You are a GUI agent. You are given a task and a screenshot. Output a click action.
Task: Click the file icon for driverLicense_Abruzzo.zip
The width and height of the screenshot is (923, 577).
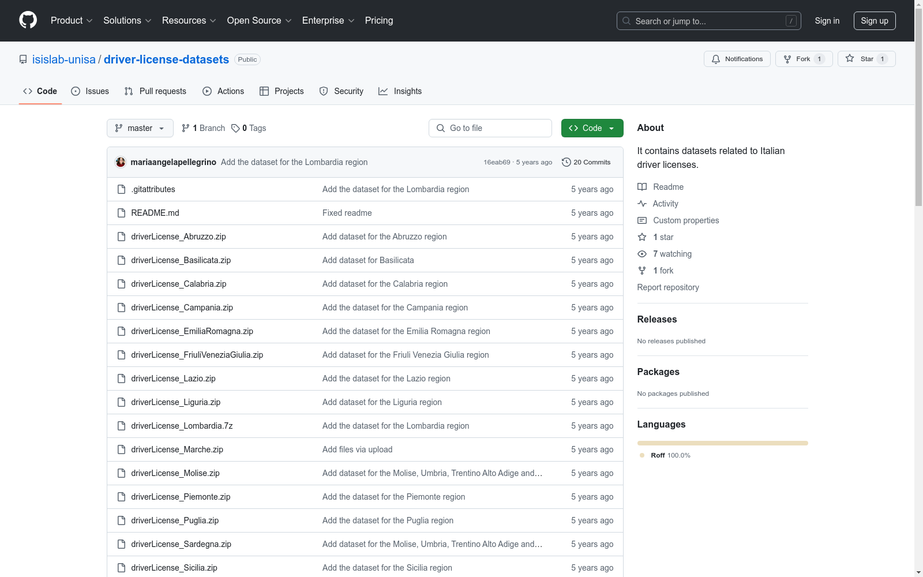click(x=121, y=237)
